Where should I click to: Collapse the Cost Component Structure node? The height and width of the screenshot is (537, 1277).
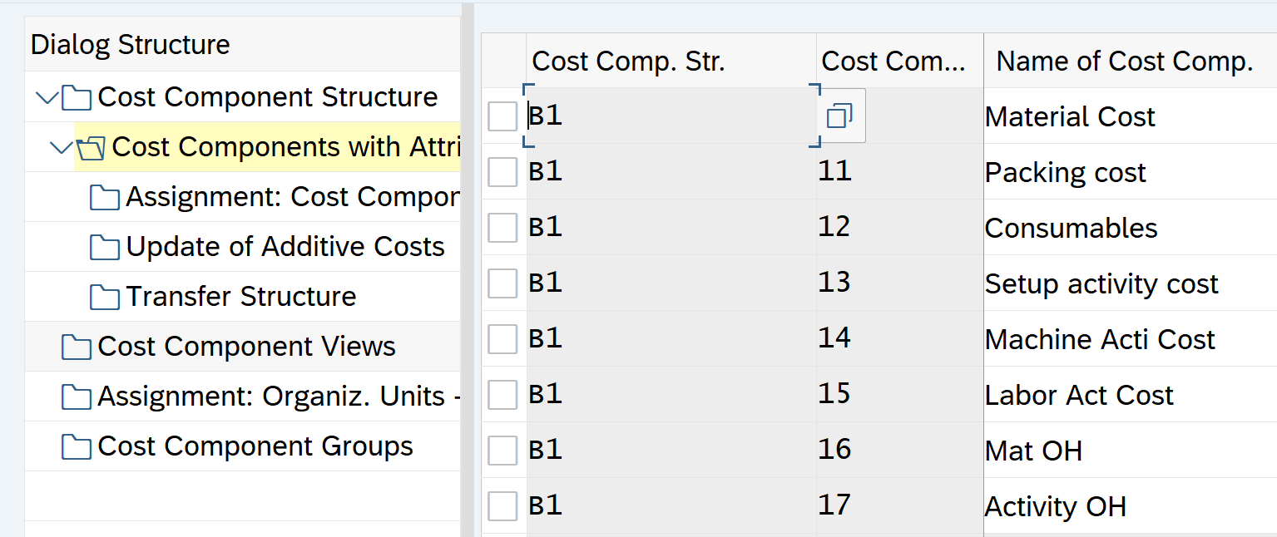tap(47, 98)
